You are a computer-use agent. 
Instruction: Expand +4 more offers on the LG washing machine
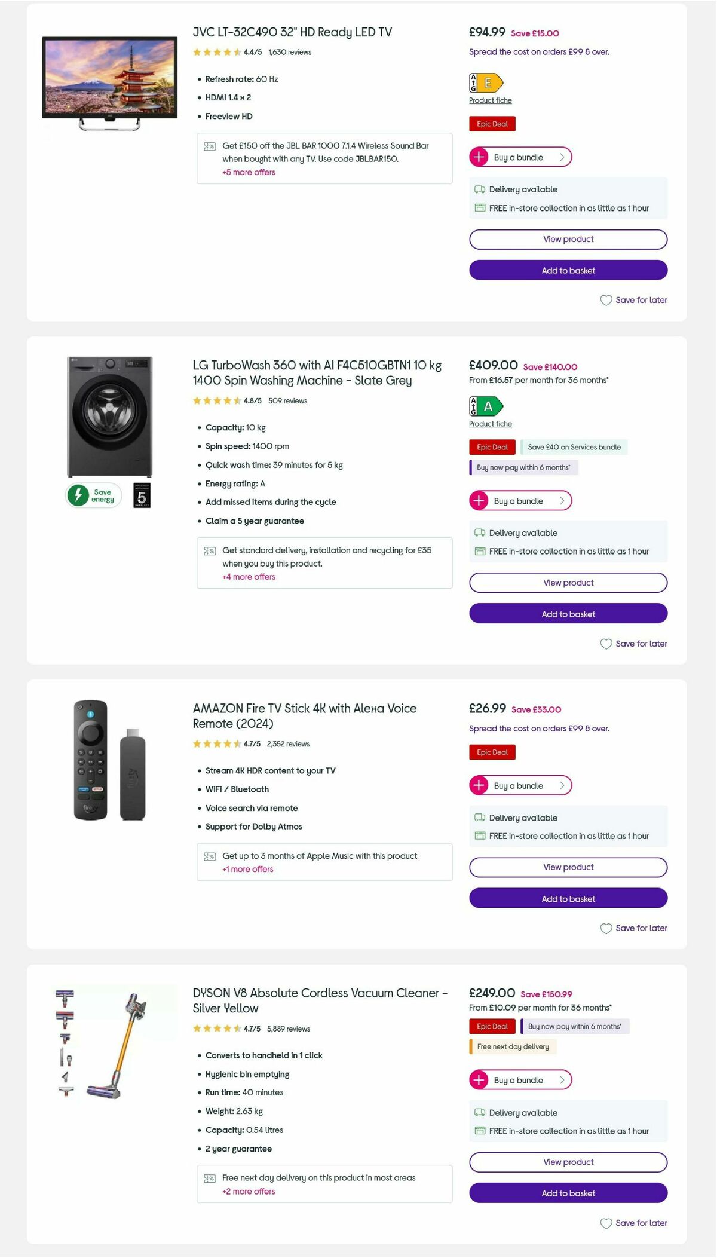coord(248,577)
